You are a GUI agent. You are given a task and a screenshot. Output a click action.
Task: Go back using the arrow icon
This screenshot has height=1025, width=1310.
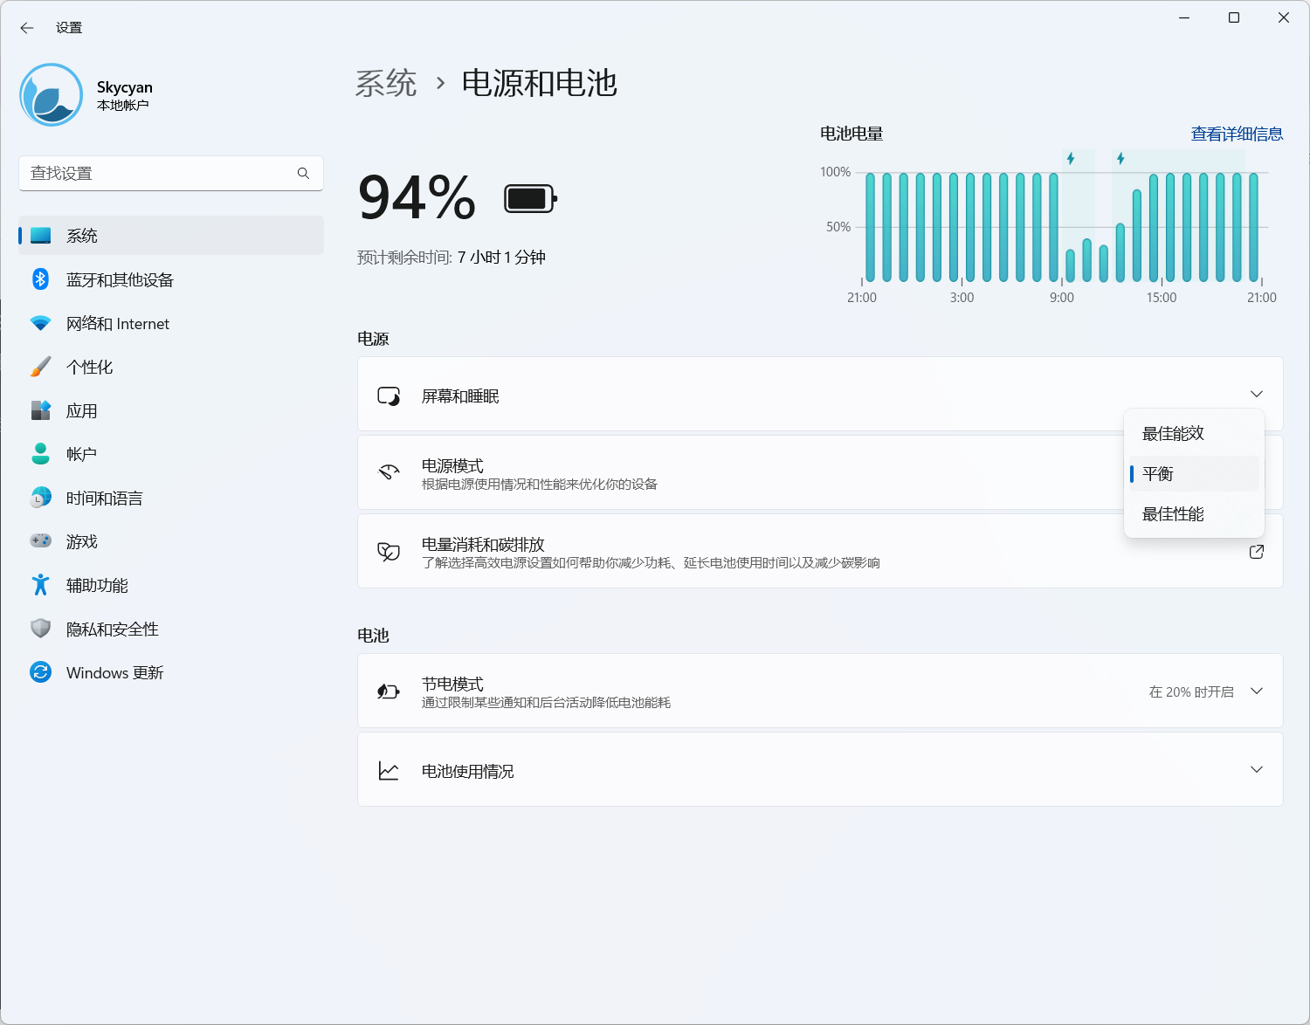click(27, 28)
